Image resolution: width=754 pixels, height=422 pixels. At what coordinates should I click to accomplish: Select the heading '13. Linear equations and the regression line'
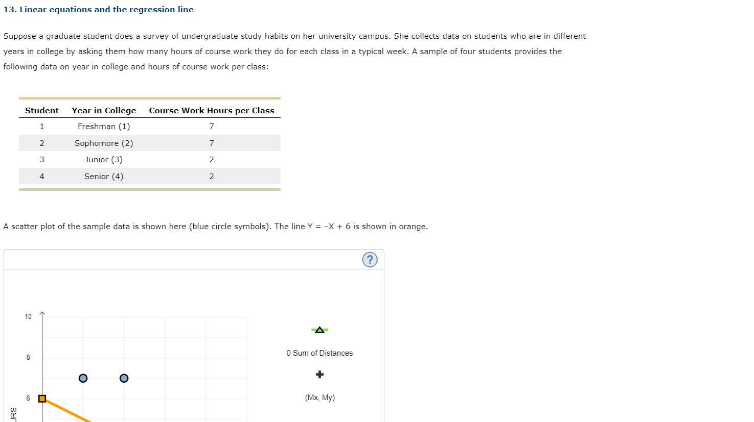pyautogui.click(x=99, y=9)
